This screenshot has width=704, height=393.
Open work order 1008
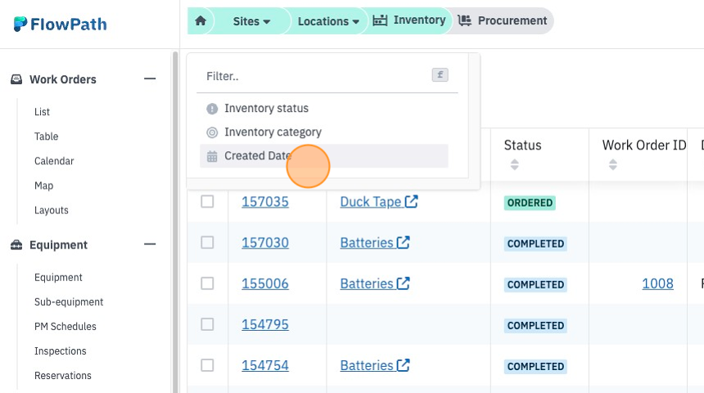click(x=658, y=284)
